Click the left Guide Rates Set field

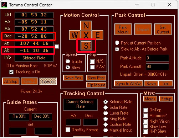[x=17, y=131]
